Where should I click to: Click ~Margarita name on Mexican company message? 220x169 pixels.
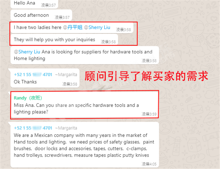(x=66, y=128)
